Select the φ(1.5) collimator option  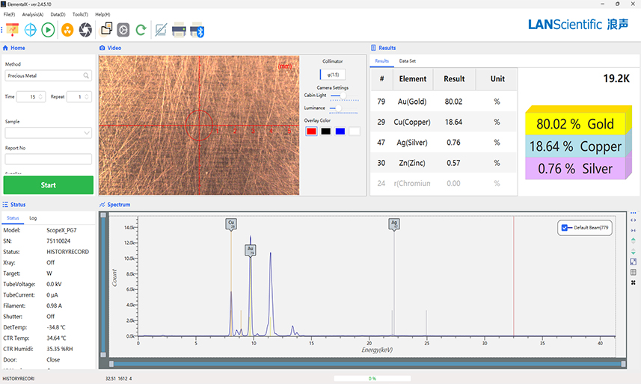[333, 74]
